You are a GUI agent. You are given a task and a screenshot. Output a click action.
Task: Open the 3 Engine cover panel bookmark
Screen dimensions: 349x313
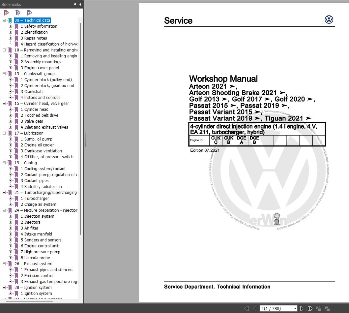(x=40, y=68)
